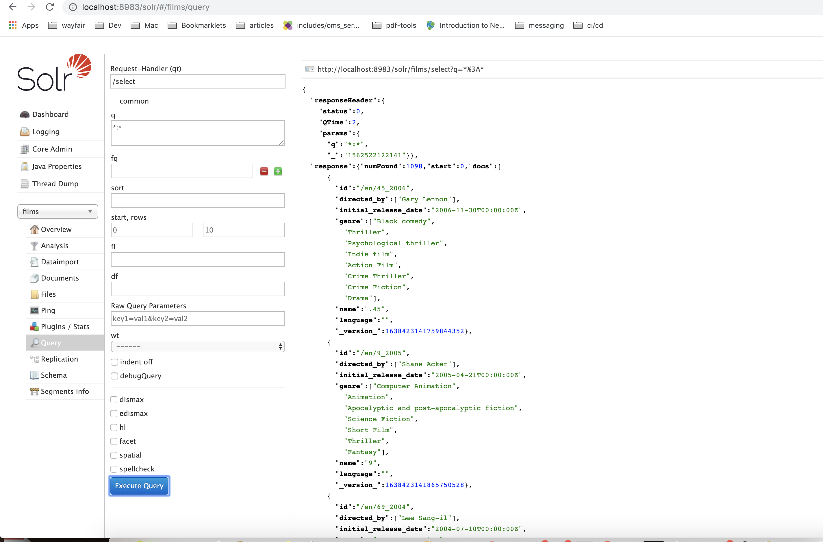Click the red remove fq filter icon
The width and height of the screenshot is (823, 542).
point(264,171)
